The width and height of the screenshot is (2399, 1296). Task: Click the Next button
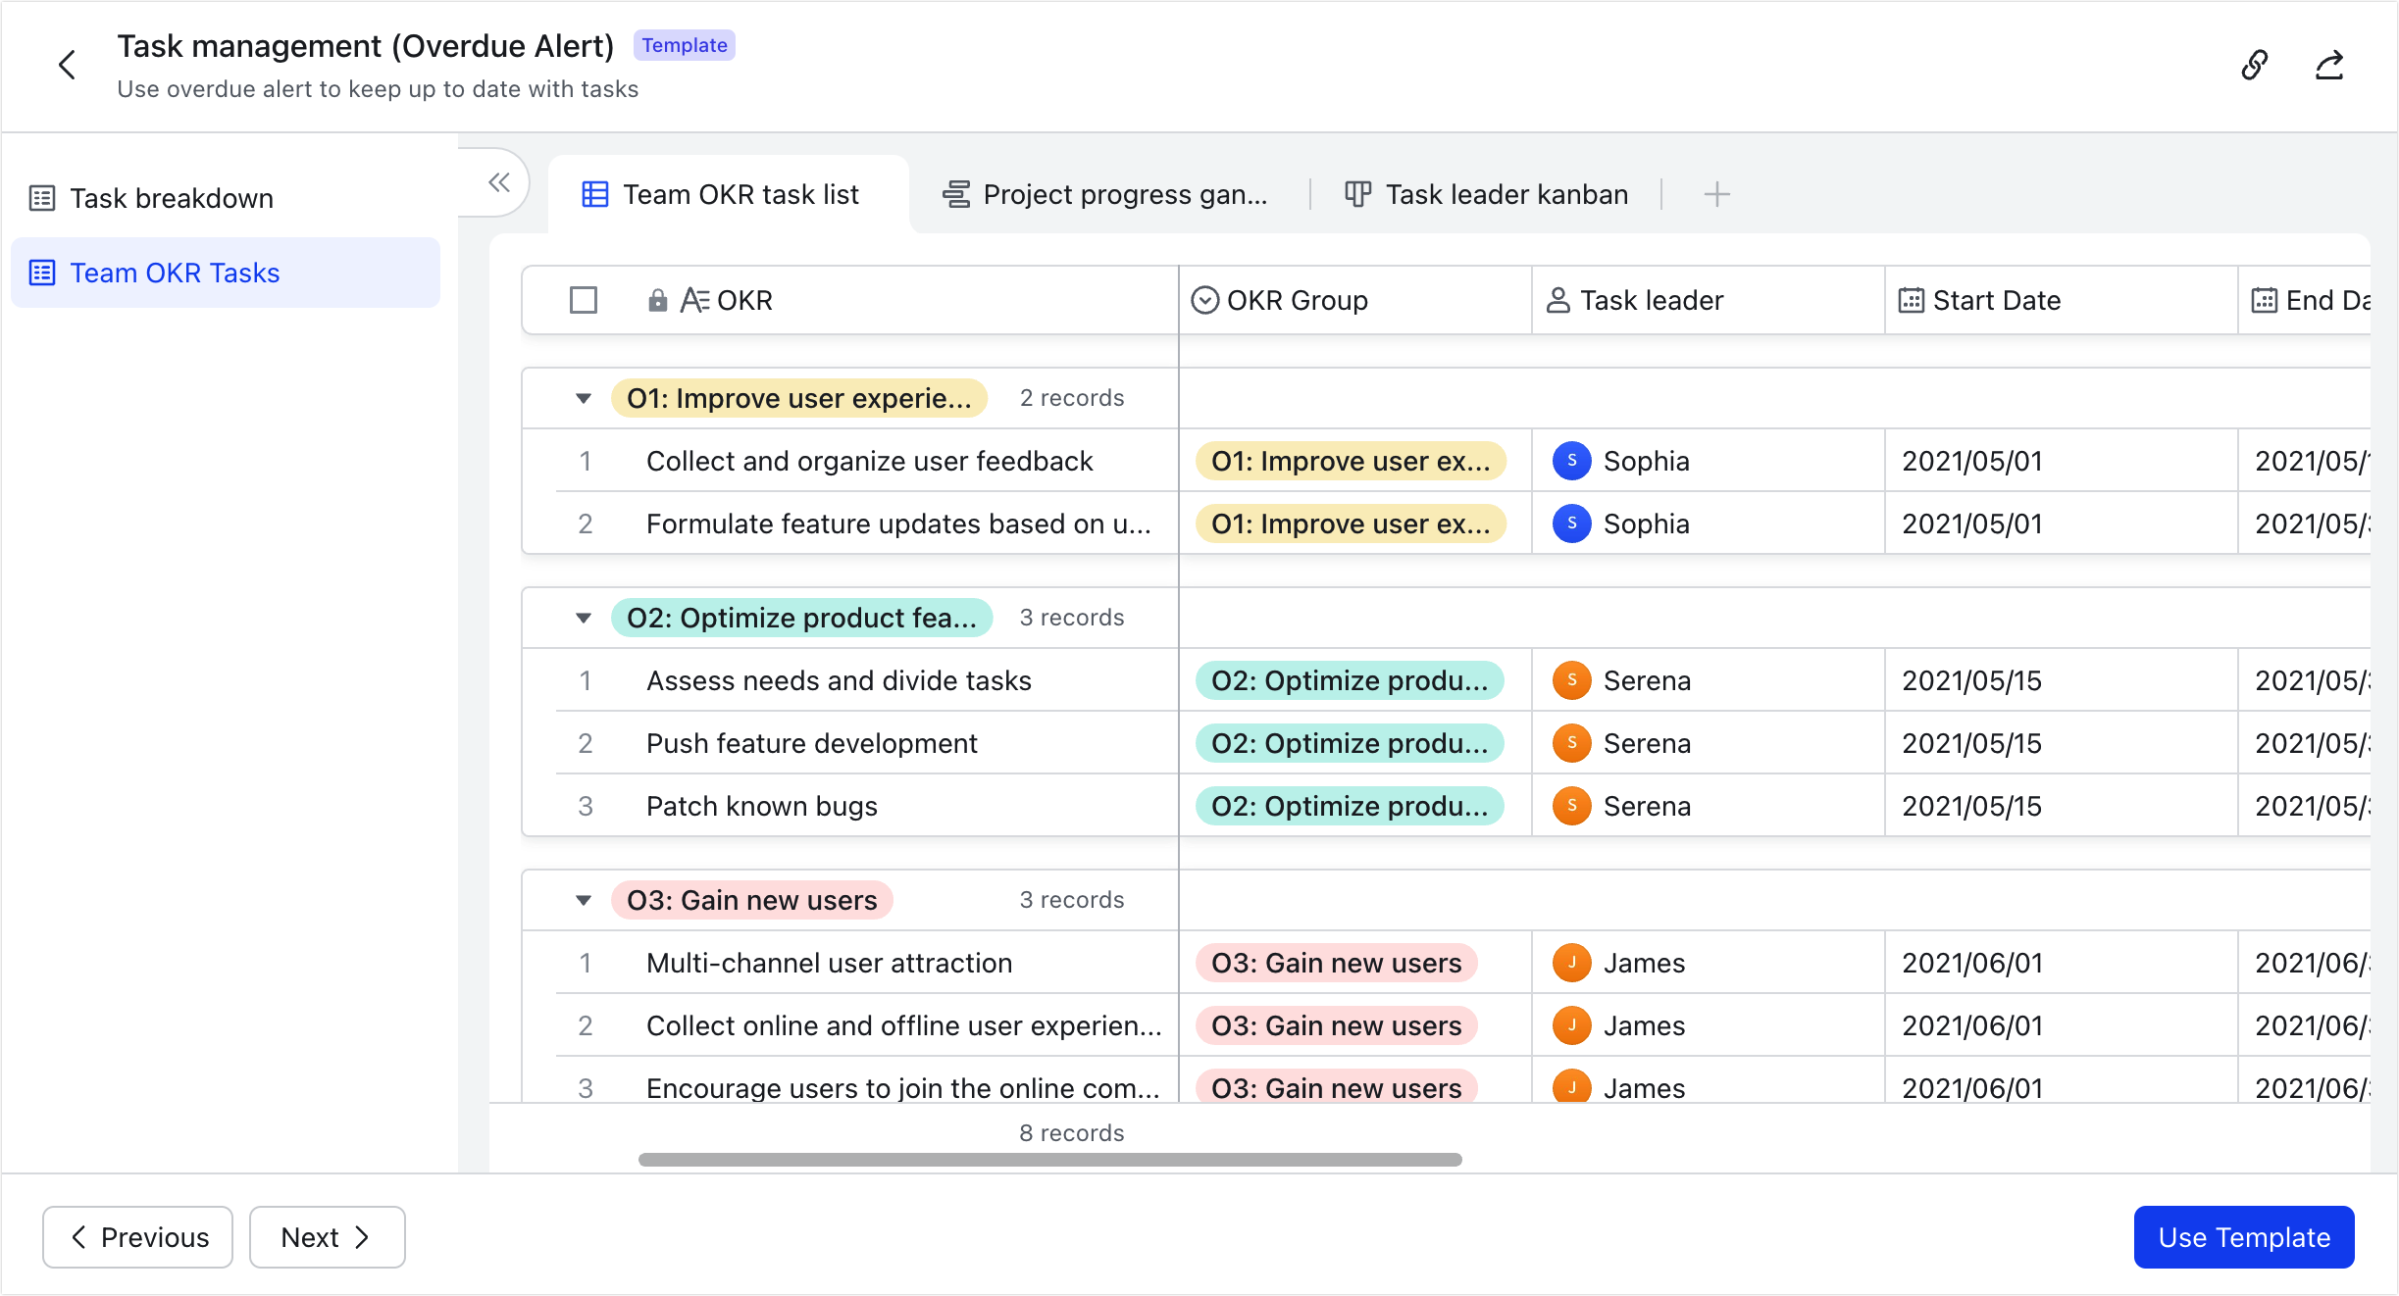(x=327, y=1237)
